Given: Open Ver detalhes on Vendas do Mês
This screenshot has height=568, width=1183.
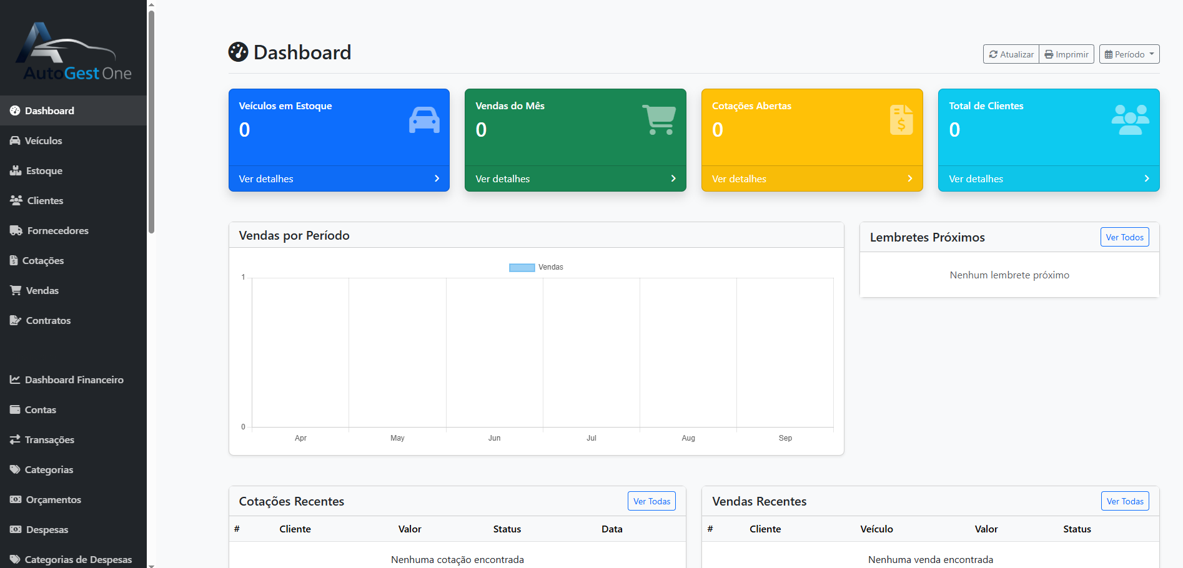Looking at the screenshot, I should (x=575, y=179).
